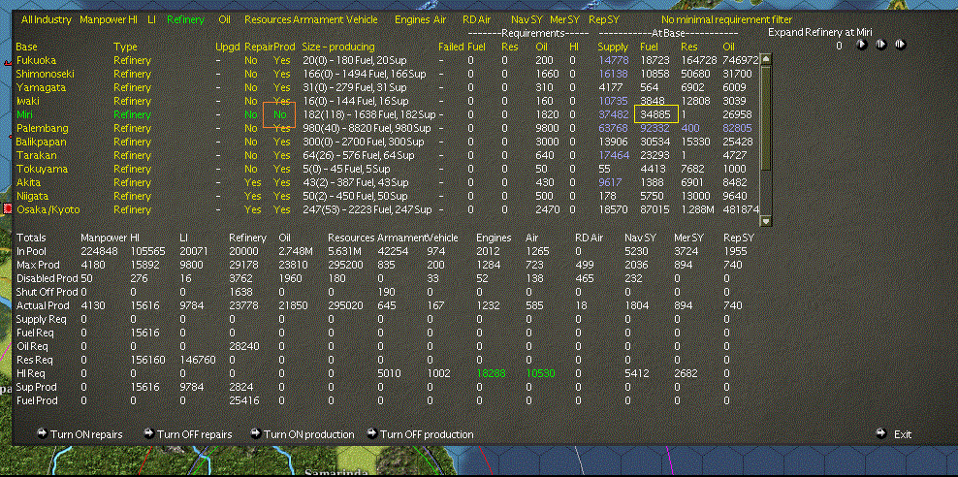This screenshot has height=477, width=958.
Task: Click the arrow icon beside Turn OFF repairs
Action: pos(147,434)
